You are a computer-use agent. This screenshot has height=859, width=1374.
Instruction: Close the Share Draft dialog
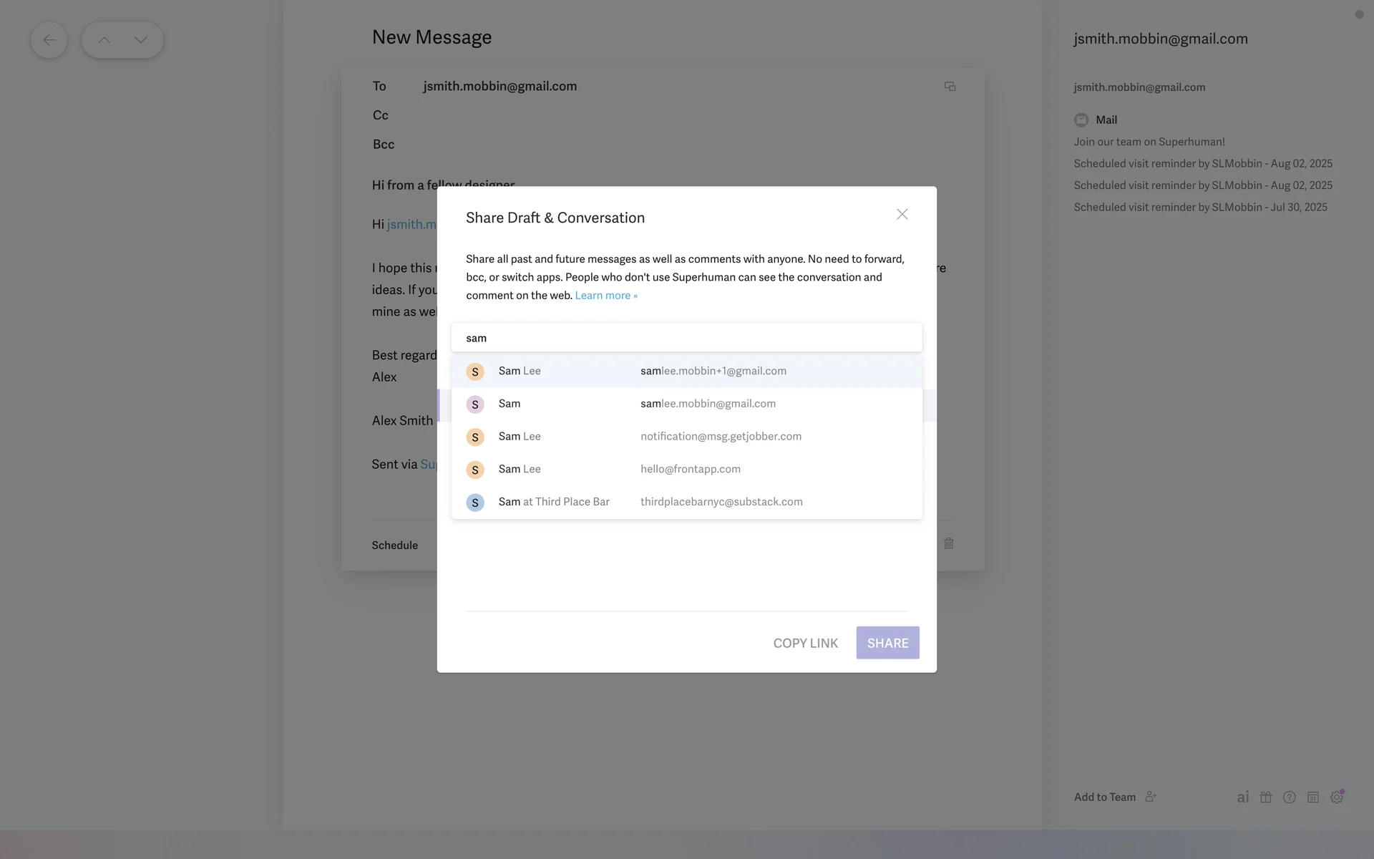click(902, 214)
